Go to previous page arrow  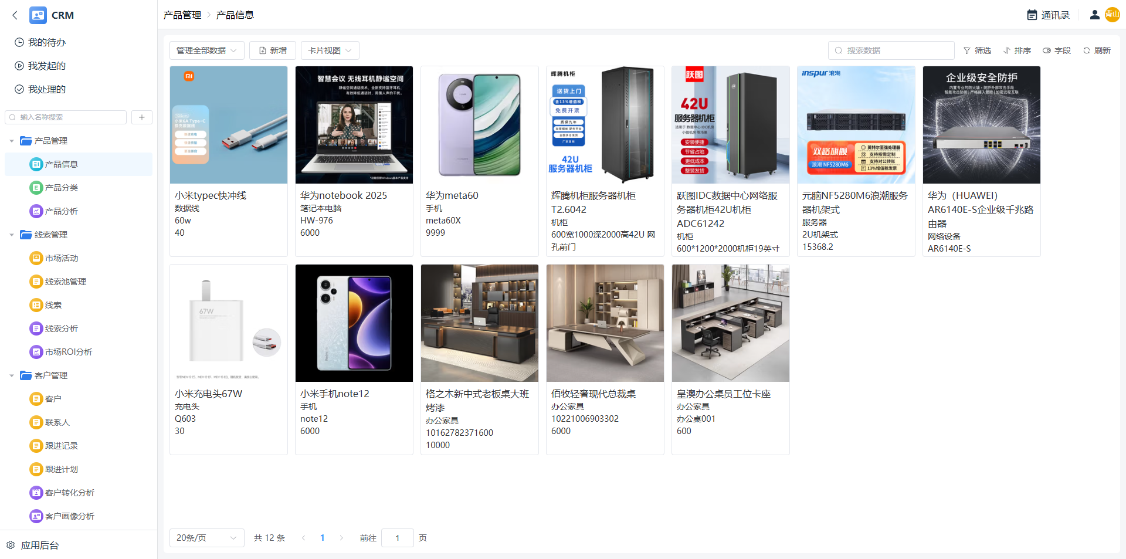[303, 538]
